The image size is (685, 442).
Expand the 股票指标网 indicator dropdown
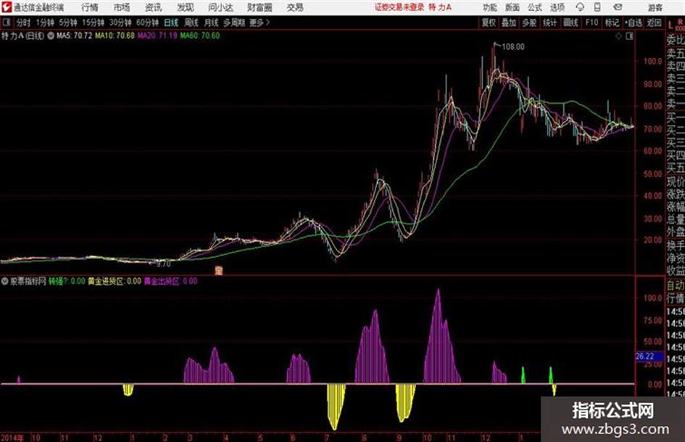pyautogui.click(x=5, y=281)
